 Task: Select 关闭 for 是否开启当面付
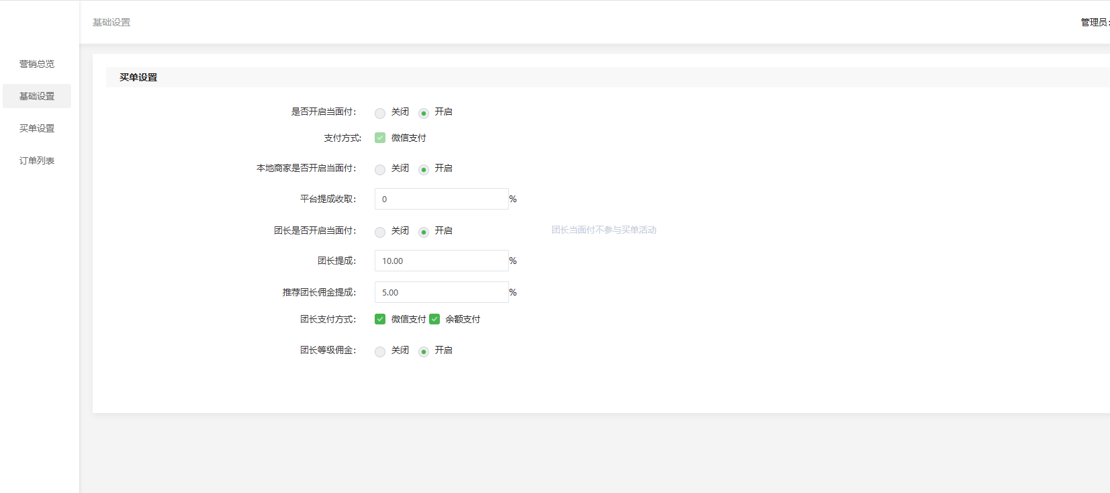click(380, 113)
